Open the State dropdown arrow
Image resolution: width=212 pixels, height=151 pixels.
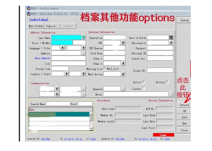pyautogui.click(x=84, y=74)
